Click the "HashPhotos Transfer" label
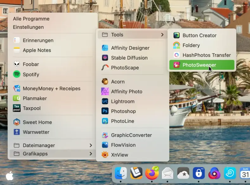This screenshot has height=185, width=250. (x=207, y=55)
